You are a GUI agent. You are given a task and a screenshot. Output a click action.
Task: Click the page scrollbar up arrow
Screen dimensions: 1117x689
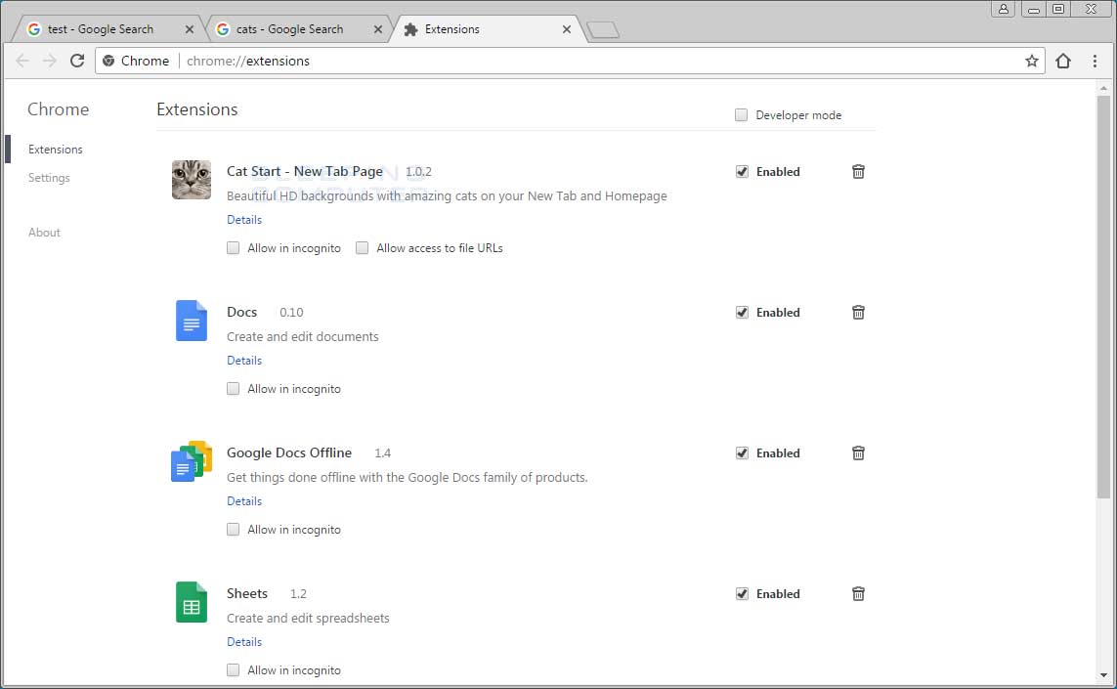1103,88
